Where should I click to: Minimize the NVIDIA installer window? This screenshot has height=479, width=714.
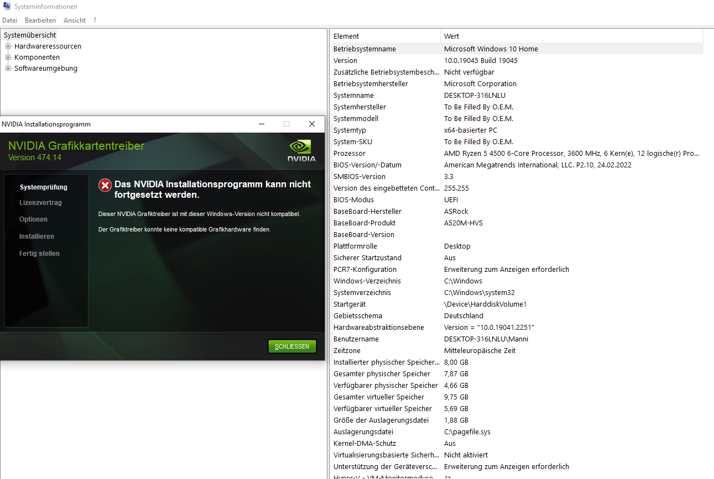pos(261,124)
